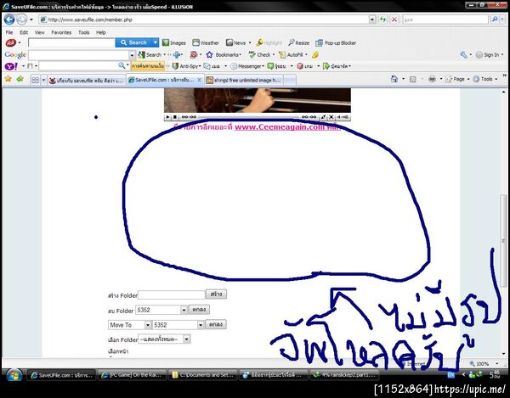This screenshot has width=510, height=398.
Task: Go forward with the Forward arrow button
Action: click(21, 20)
